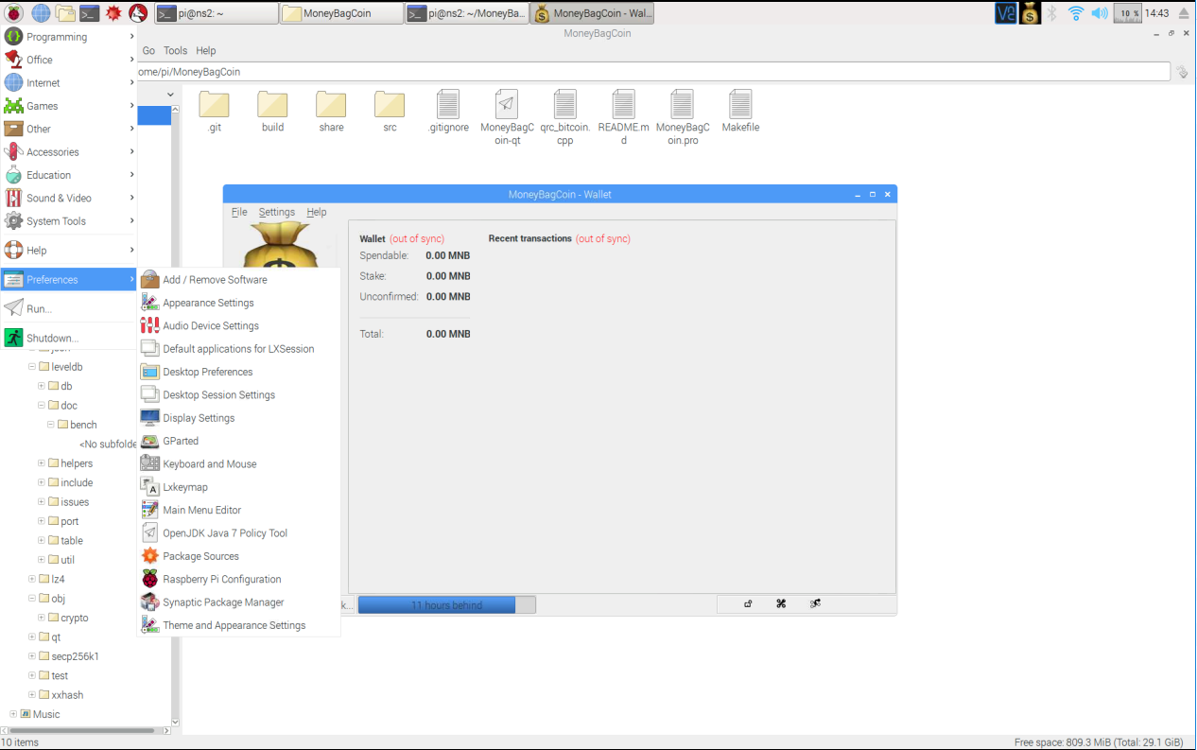Open the Wolfram launcher icon
This screenshot has width=1197, height=750.
click(139, 13)
